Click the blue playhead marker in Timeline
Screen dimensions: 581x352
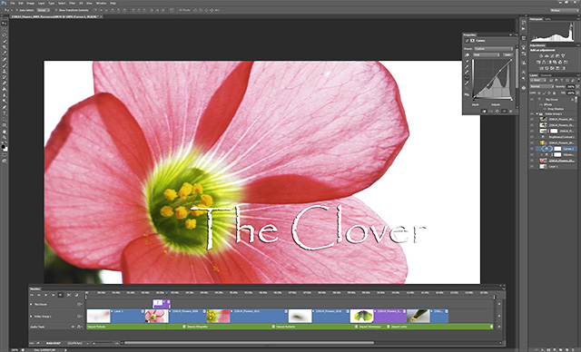[x=167, y=294]
